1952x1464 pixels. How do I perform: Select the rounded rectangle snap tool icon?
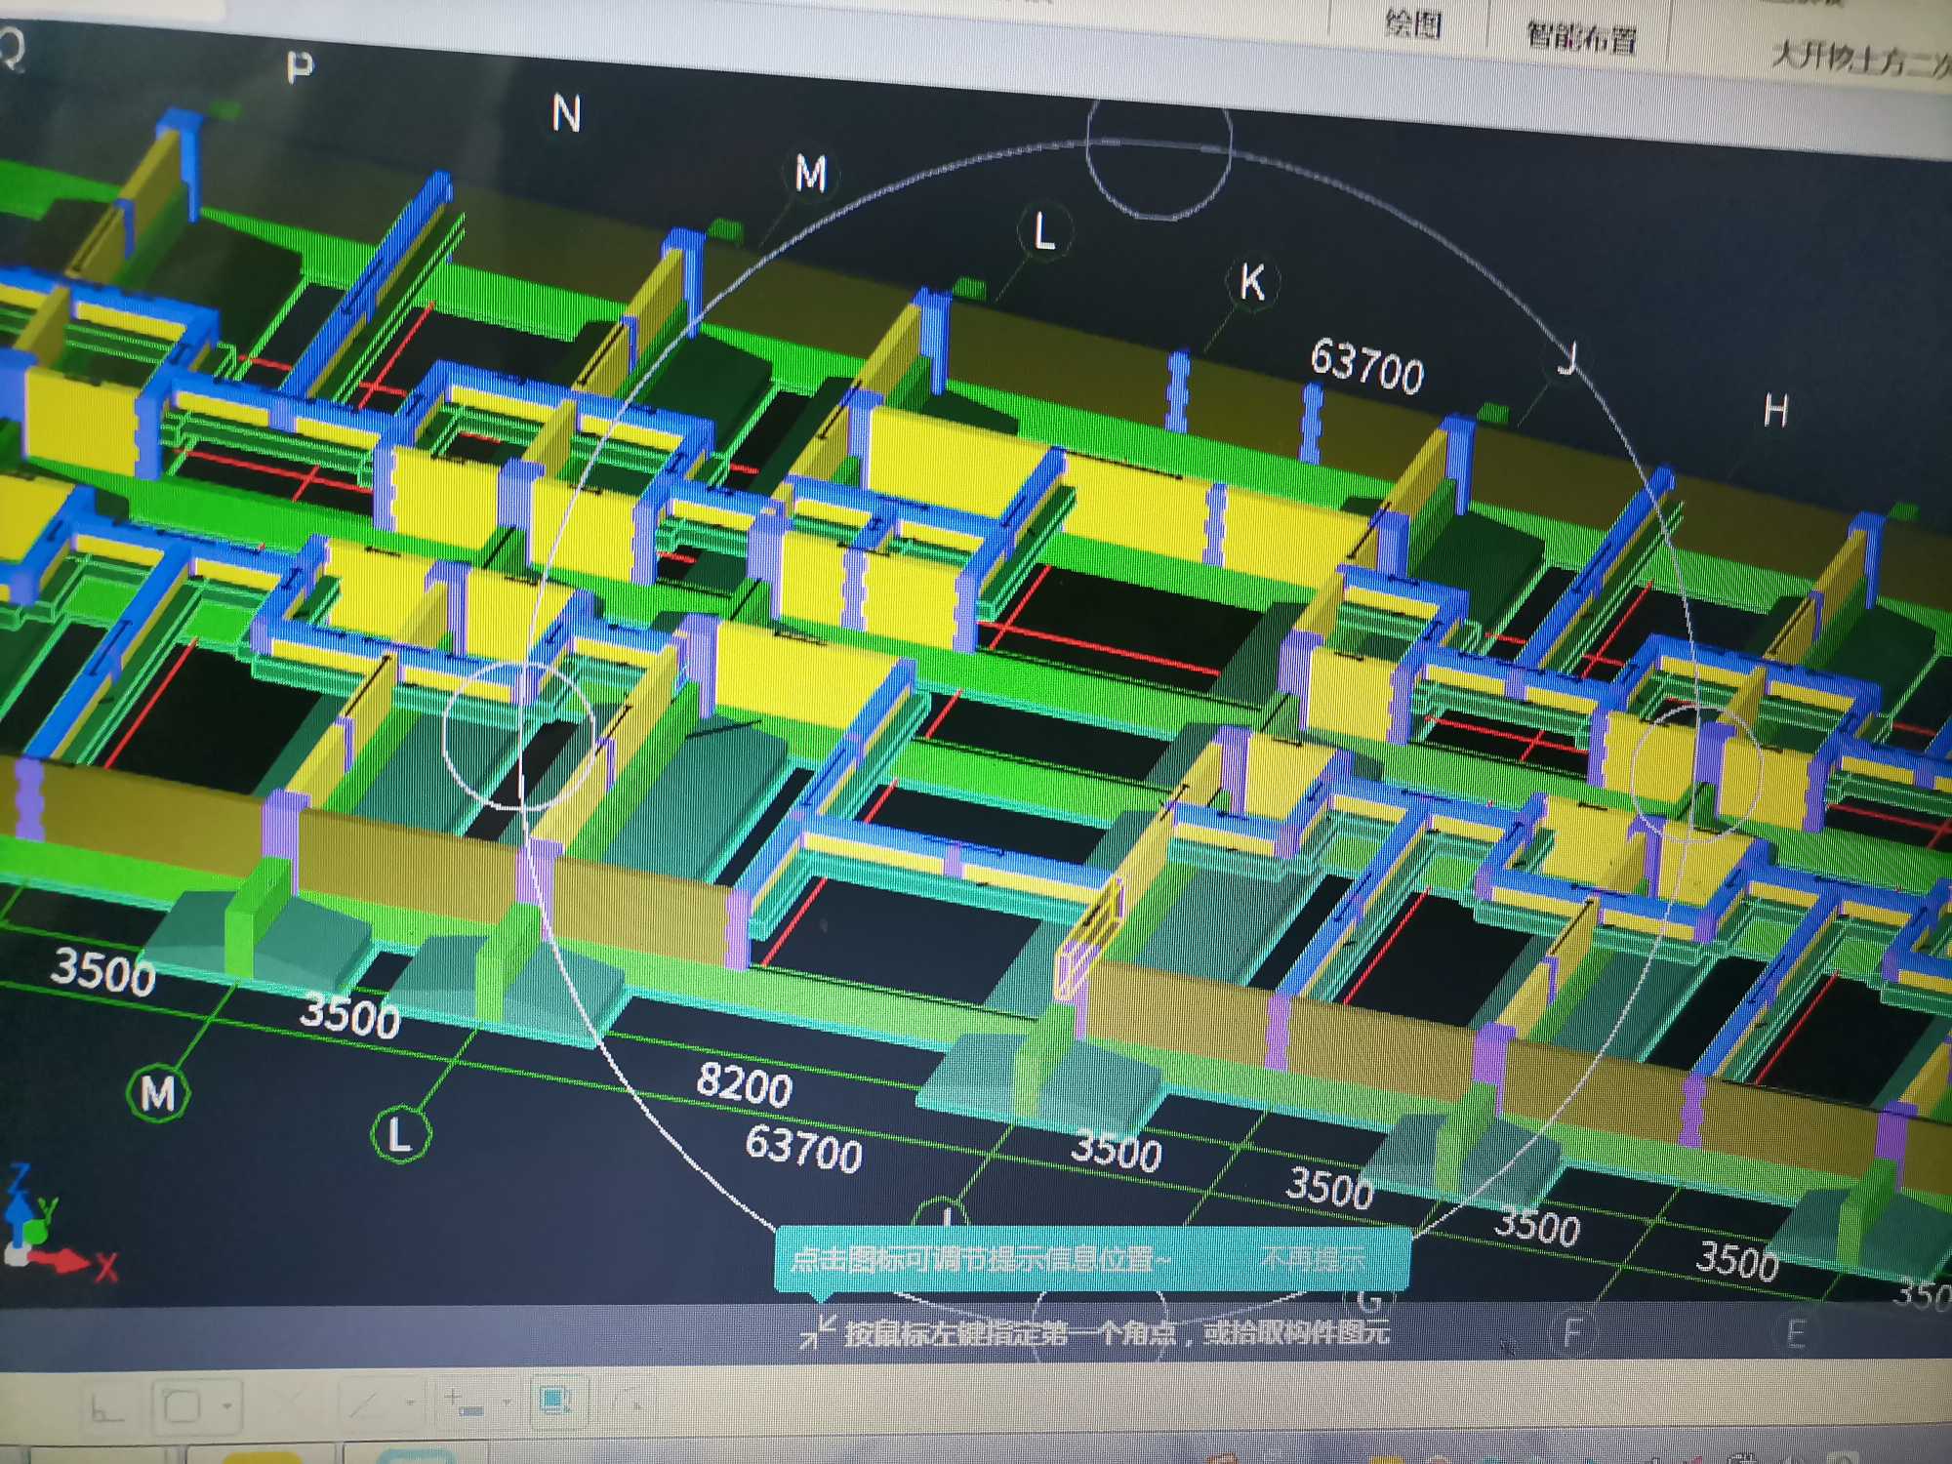183,1406
